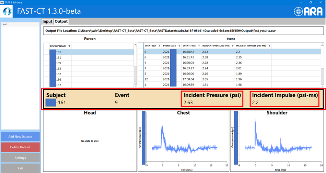326x173 pixels.
Task: Click the Display Name filter icon
Action: tap(69, 46)
